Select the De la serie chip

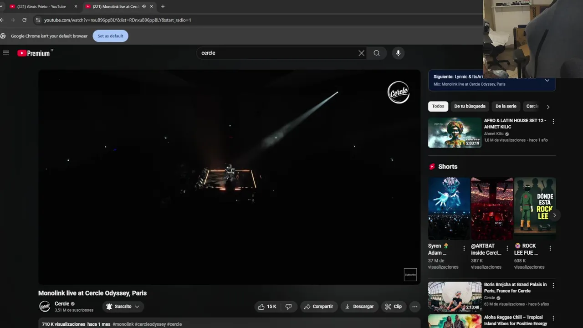click(x=506, y=106)
